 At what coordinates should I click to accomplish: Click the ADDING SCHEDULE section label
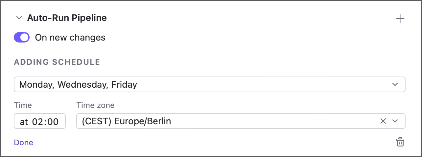[57, 62]
